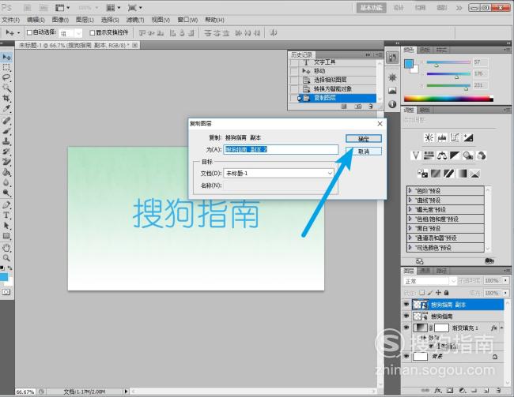
Task: Open the 正常 blend mode dropdown
Action: (429, 281)
